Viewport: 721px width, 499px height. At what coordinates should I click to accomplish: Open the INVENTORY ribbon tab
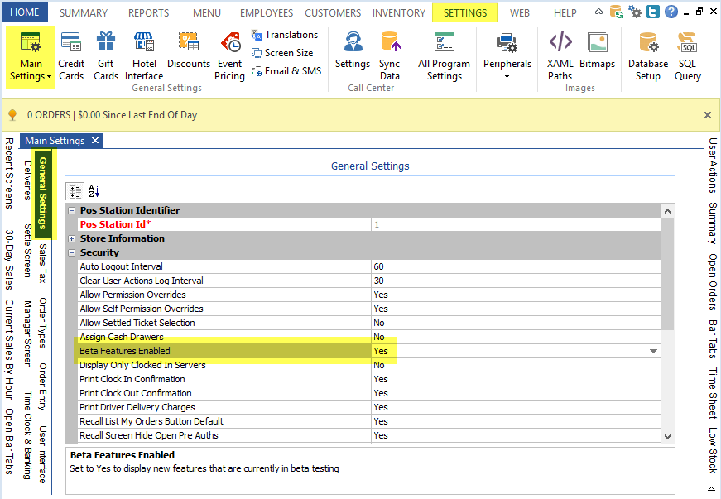[x=400, y=13]
